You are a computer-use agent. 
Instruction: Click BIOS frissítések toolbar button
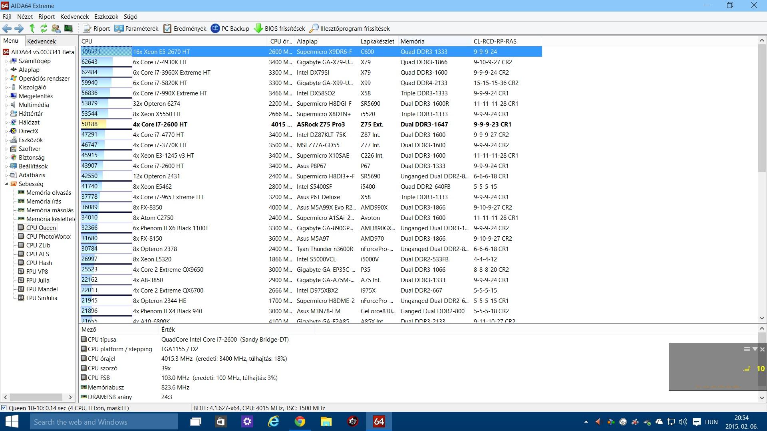(x=279, y=28)
